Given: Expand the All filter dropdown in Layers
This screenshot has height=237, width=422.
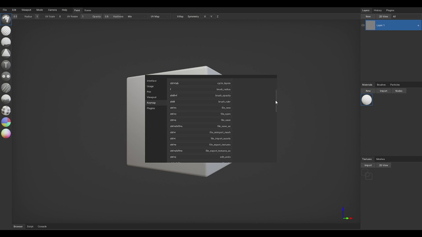Looking at the screenshot, I should 406,16.
